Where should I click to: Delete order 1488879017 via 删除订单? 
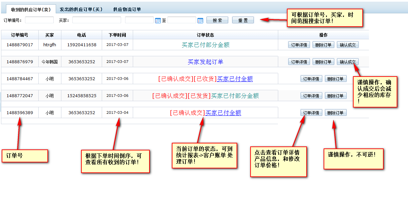[x=323, y=45]
